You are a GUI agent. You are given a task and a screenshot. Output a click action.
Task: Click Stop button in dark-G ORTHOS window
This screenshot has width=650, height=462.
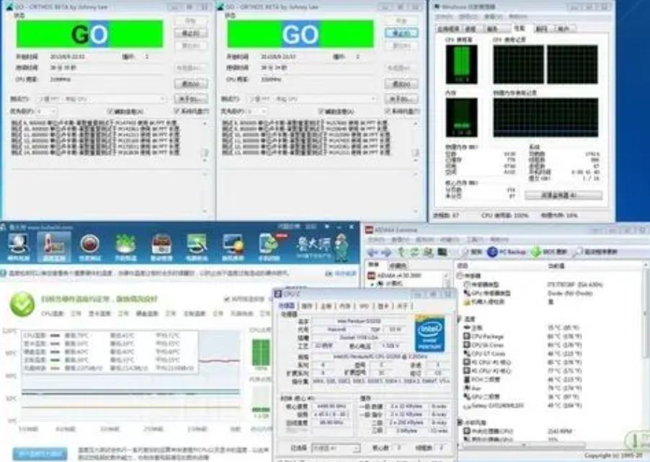coord(191,32)
